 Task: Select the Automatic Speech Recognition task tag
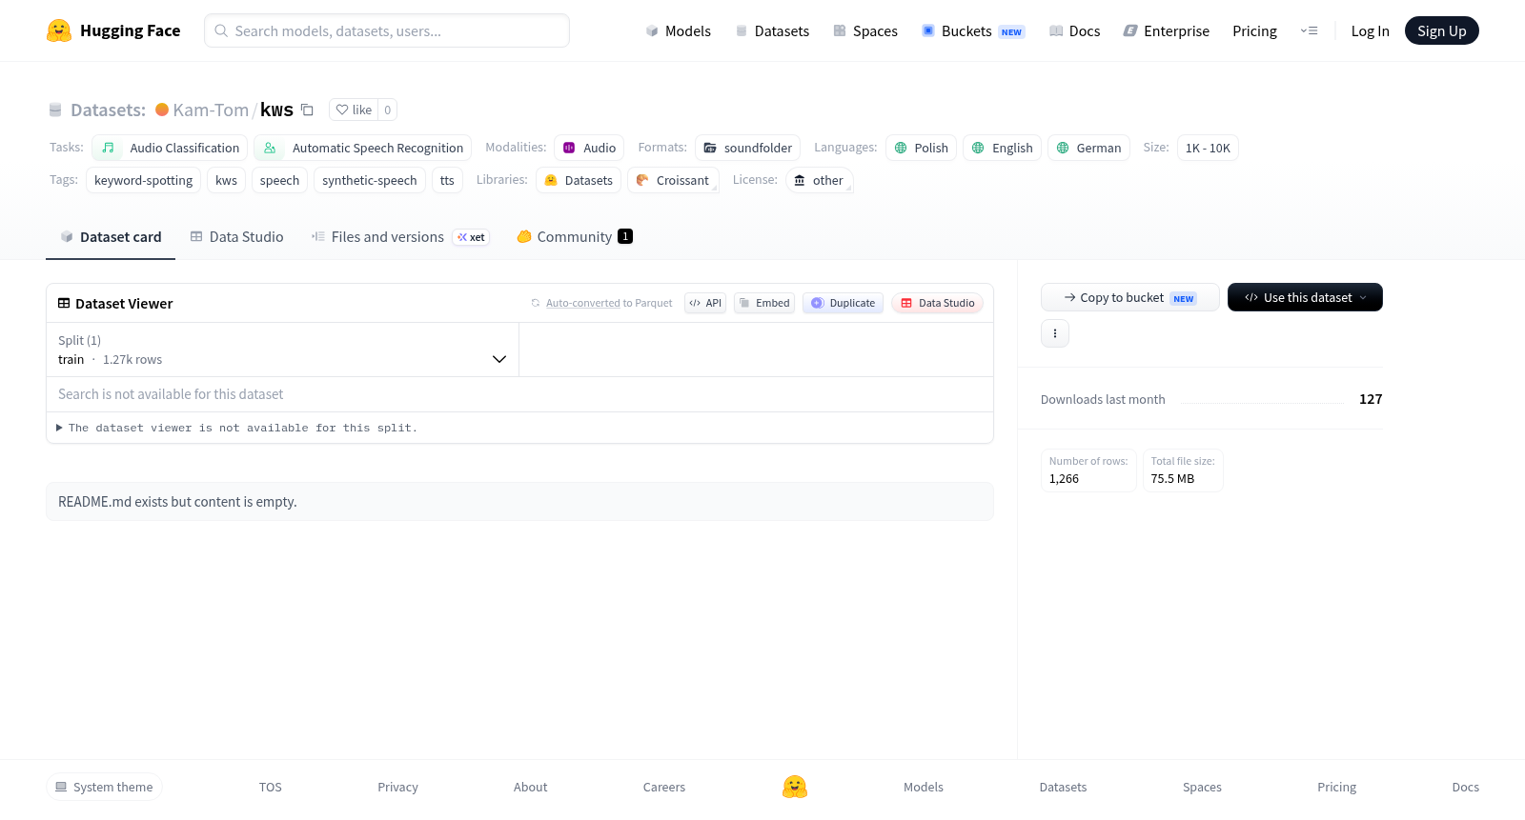363,148
